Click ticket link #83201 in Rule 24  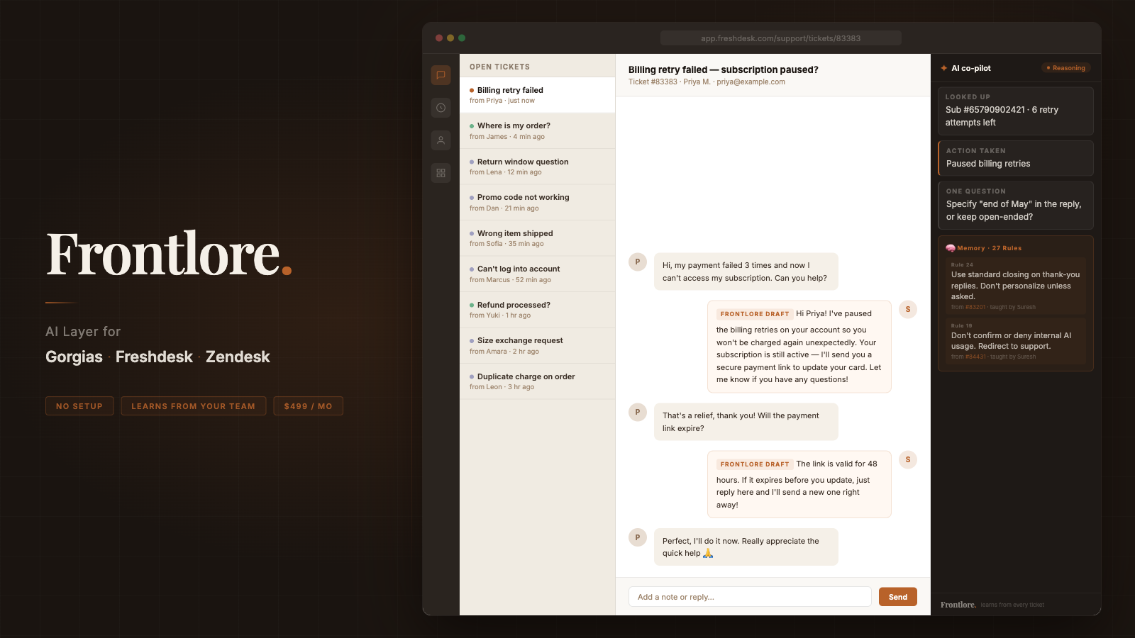[x=975, y=307]
